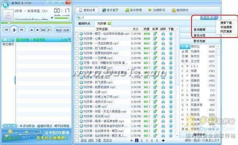The height and width of the screenshot is (145, 238).
Task: Click the album art thumbnail
Action: point(8,15)
